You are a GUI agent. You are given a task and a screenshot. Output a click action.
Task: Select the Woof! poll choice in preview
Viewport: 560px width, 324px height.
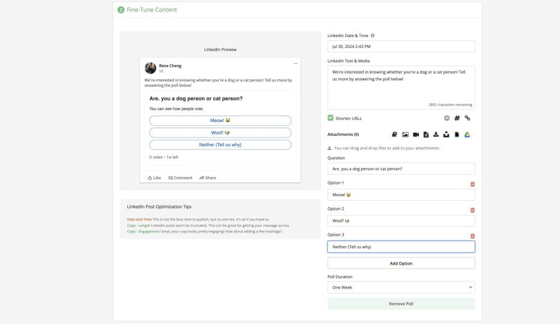tap(220, 133)
